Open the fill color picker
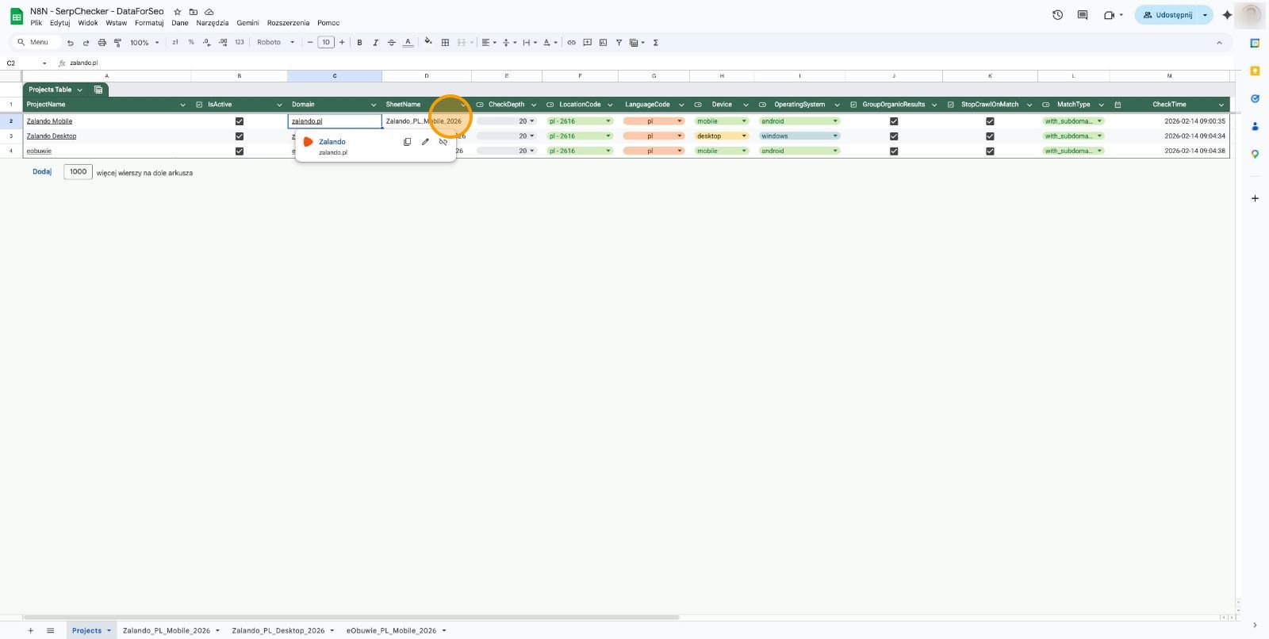Viewport: 1269px width, 639px height. click(428, 43)
